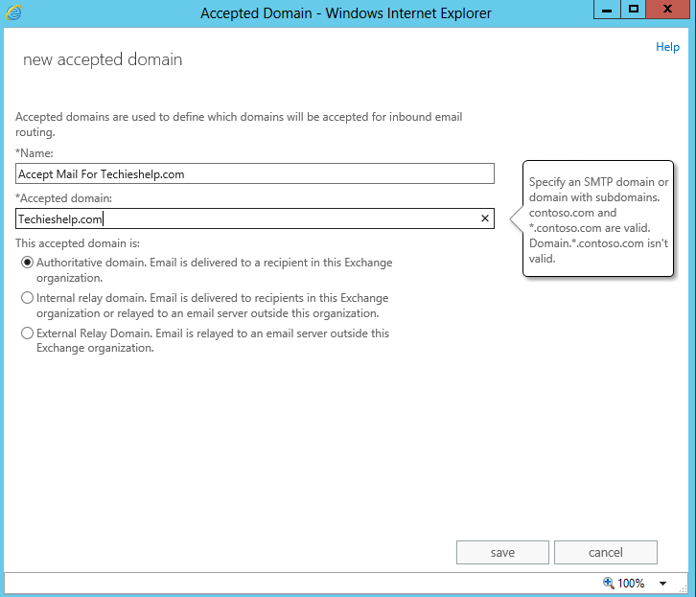
Task: Open the Help link
Action: pyautogui.click(x=667, y=47)
